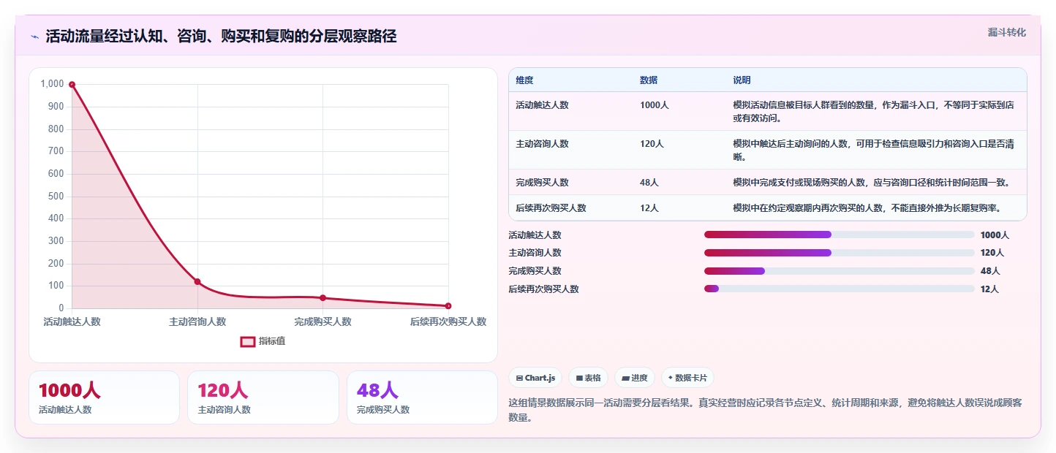1056x453 pixels.
Task: Click the 完成购买人数 label left of the progress bar
Action: [x=535, y=271]
